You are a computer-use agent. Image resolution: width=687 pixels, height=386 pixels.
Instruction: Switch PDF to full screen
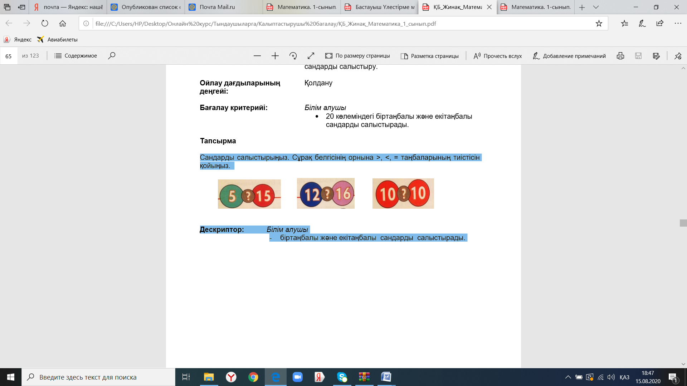click(311, 56)
